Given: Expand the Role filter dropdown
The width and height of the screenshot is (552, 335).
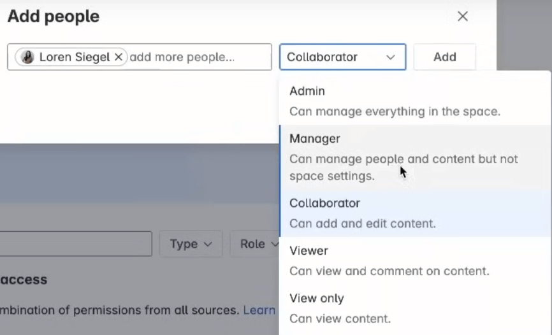Looking at the screenshot, I should (x=254, y=244).
